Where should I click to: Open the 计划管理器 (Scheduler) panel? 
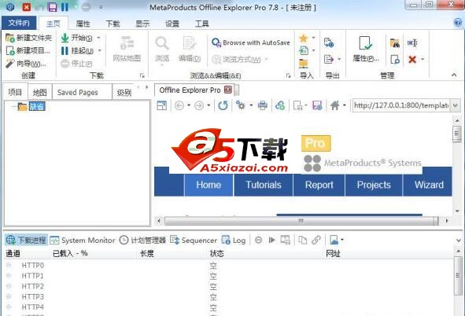tap(142, 241)
